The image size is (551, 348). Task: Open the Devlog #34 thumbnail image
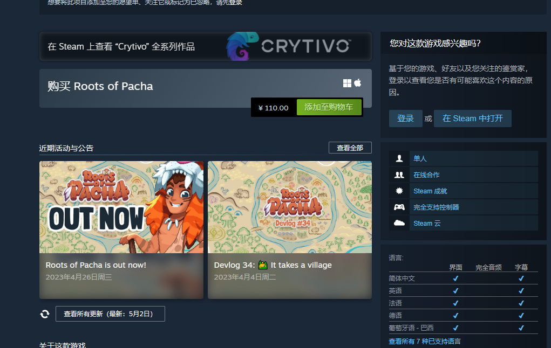click(x=290, y=207)
